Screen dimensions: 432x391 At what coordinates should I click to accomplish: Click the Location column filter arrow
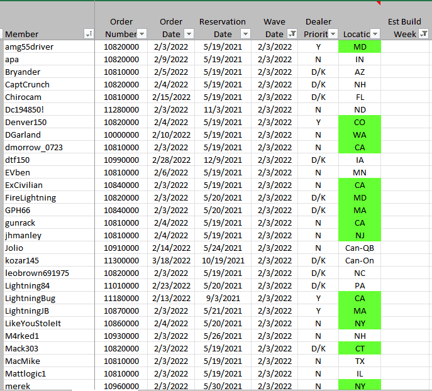tap(375, 34)
